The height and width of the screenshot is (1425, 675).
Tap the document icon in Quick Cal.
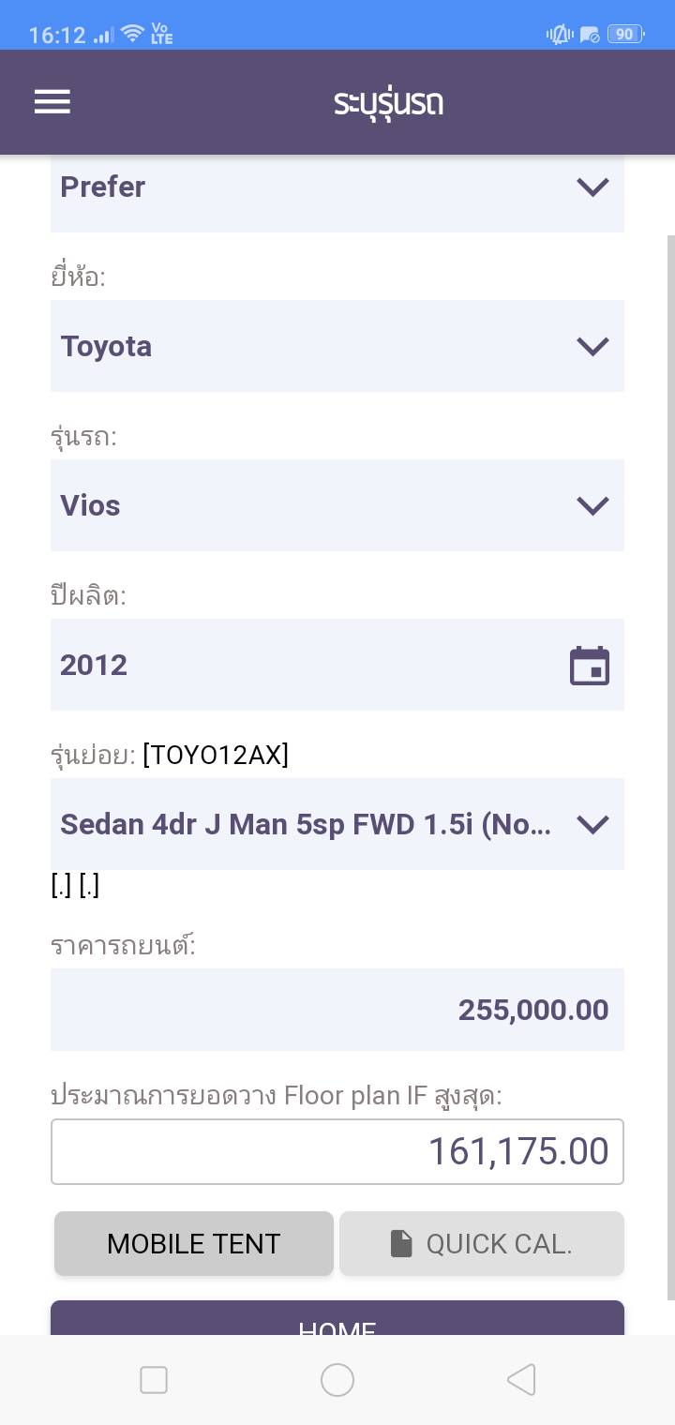(401, 1244)
